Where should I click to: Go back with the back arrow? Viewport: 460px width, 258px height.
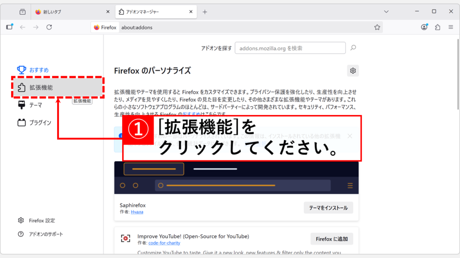pos(22,27)
